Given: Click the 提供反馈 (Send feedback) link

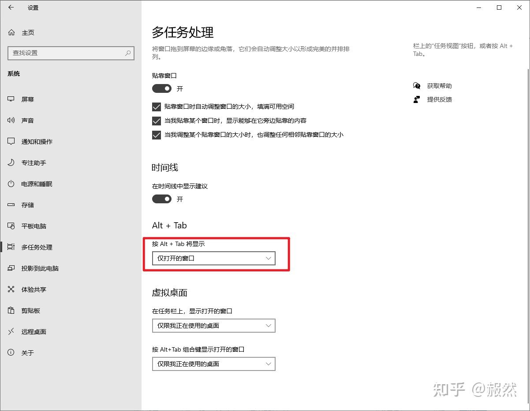Looking at the screenshot, I should 440,99.
